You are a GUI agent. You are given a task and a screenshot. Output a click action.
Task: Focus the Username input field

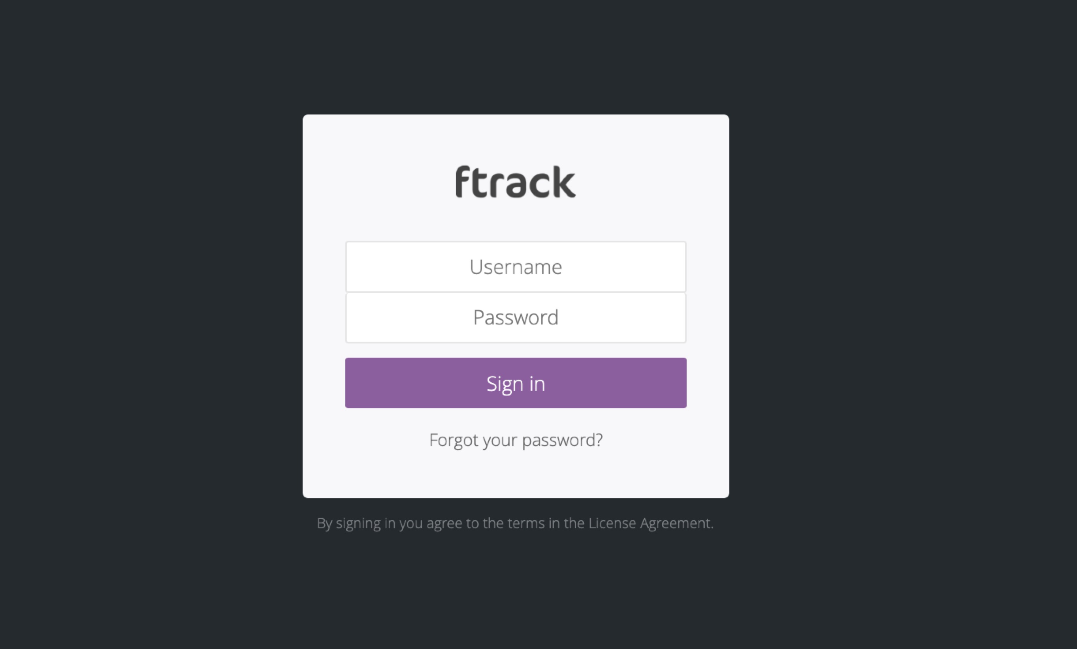click(516, 267)
